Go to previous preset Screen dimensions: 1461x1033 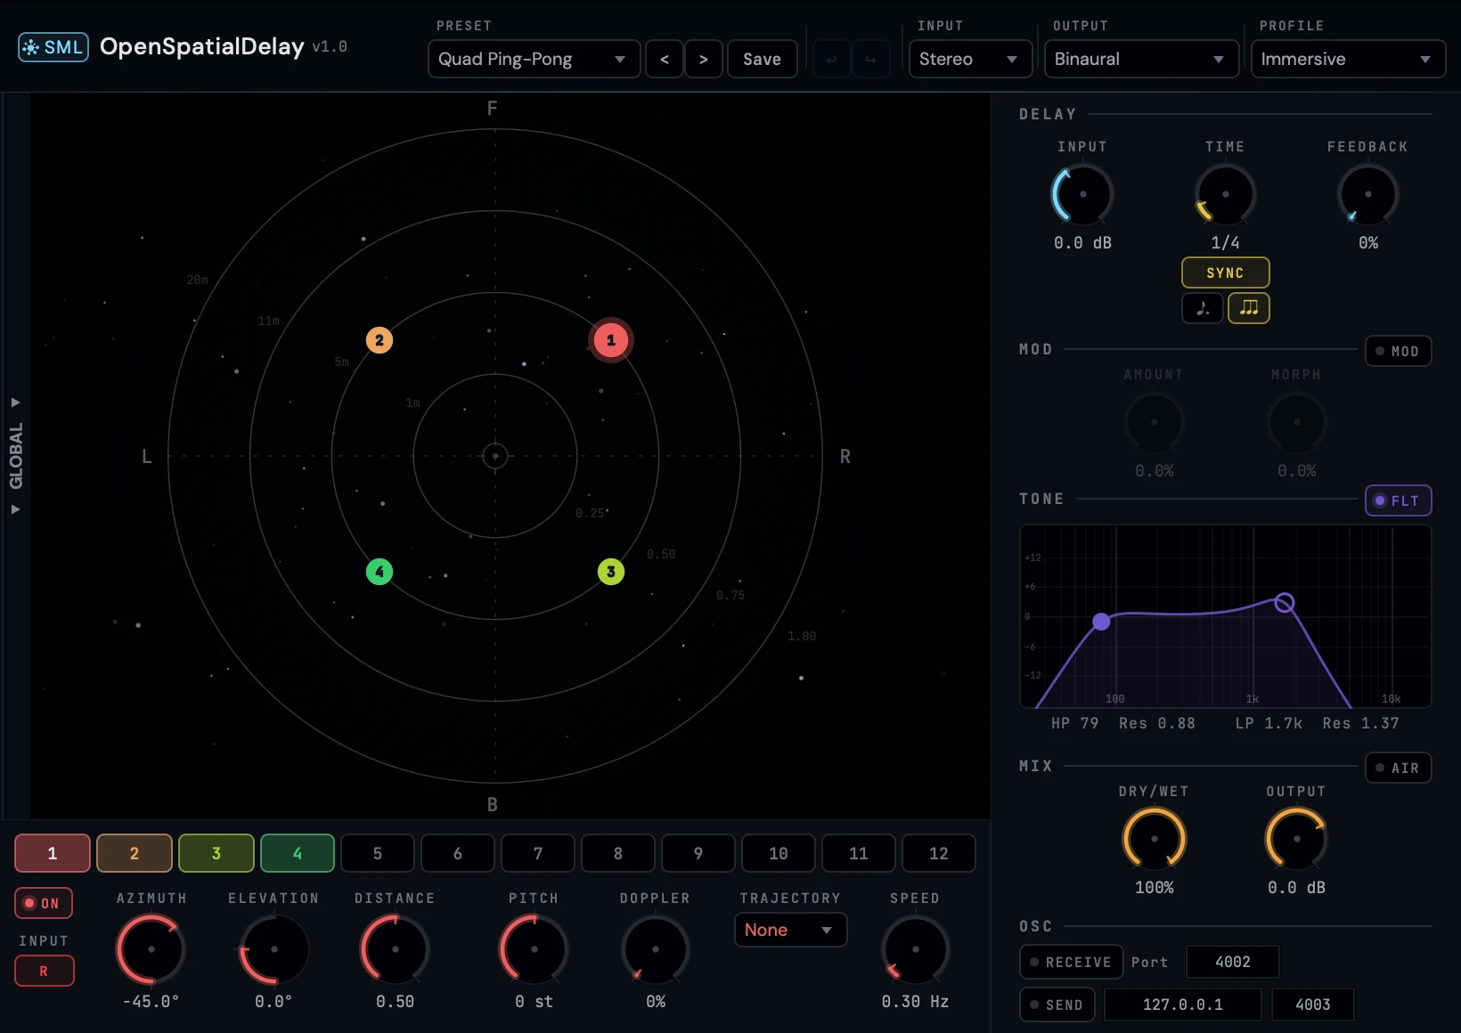pyautogui.click(x=665, y=60)
